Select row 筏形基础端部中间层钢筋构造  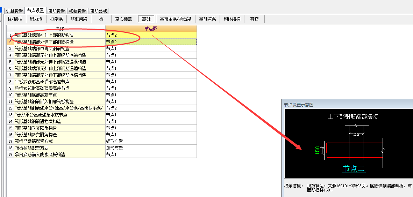point(60,48)
